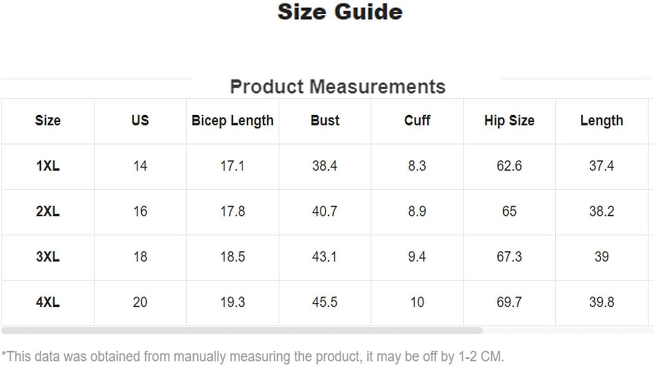Click the 4XL hip size value 69.7

(x=509, y=303)
